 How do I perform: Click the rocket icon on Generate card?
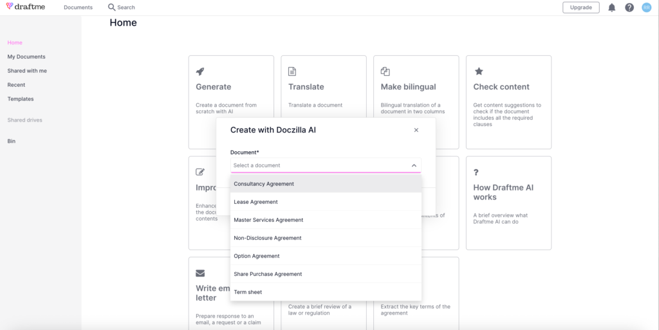point(200,71)
